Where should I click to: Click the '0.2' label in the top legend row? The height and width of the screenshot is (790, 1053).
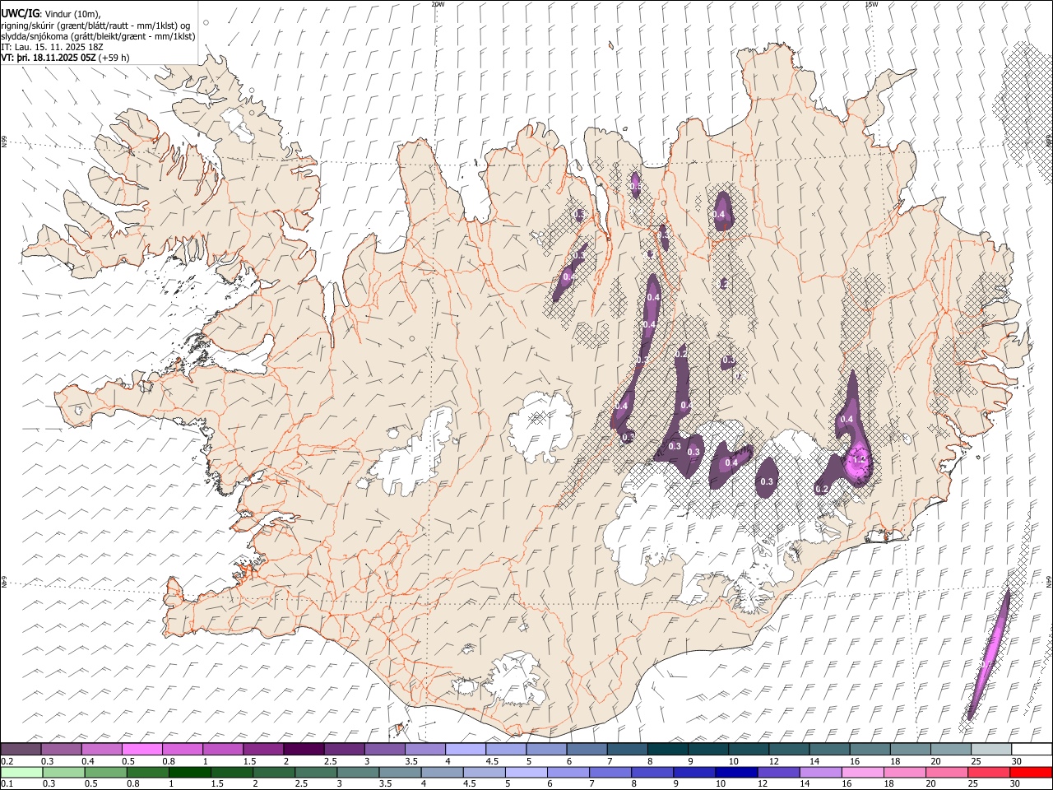click(x=7, y=761)
